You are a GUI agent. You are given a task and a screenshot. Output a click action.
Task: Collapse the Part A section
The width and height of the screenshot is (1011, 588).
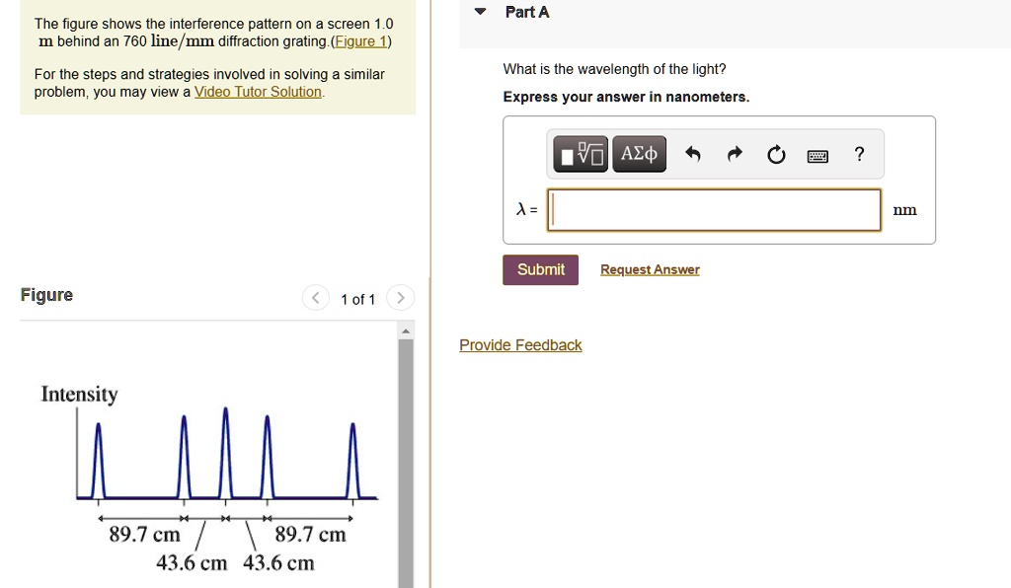tap(480, 12)
